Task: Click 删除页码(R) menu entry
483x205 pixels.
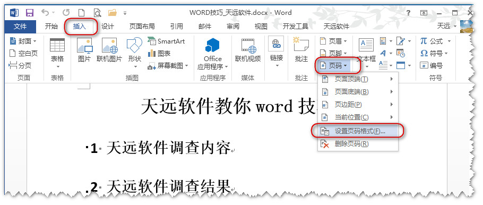Action: click(358, 144)
